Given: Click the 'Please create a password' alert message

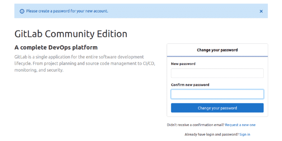Looking at the screenshot, I should 67,11.
